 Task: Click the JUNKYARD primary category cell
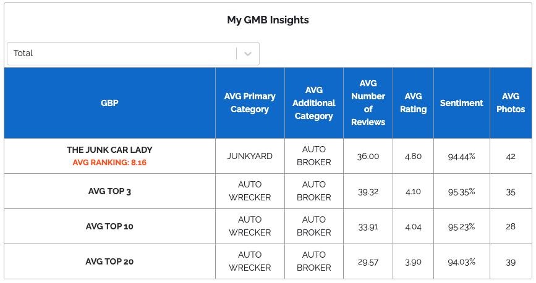coord(250,157)
